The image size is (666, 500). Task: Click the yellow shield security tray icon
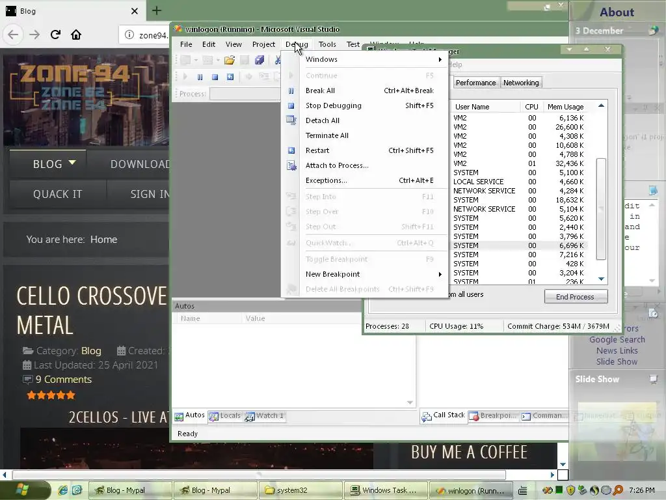(570, 490)
